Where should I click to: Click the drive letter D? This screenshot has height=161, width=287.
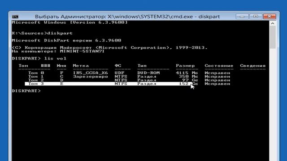tap(62, 80)
